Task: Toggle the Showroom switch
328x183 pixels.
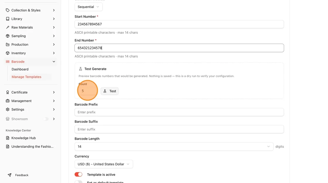Action: pyautogui.click(x=46, y=119)
